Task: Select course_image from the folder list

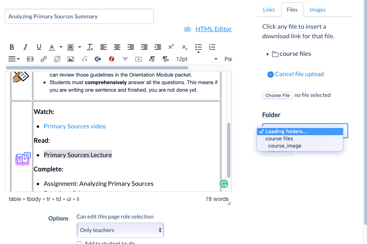Action: (x=285, y=146)
